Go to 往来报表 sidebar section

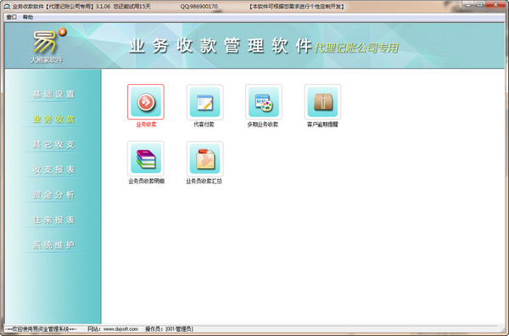[x=54, y=220]
